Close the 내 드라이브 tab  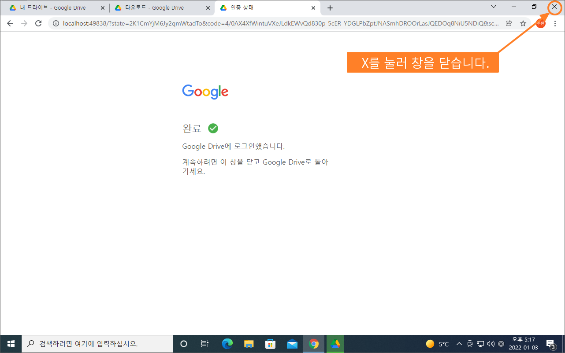point(102,8)
